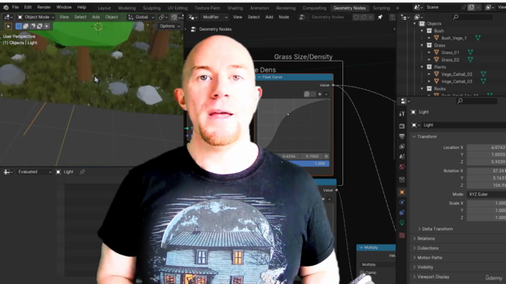This screenshot has width=506, height=284.
Task: Open the Node menu in node editor
Action: tap(284, 17)
